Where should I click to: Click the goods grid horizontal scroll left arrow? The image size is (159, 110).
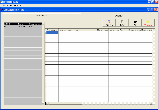(x=47, y=103)
